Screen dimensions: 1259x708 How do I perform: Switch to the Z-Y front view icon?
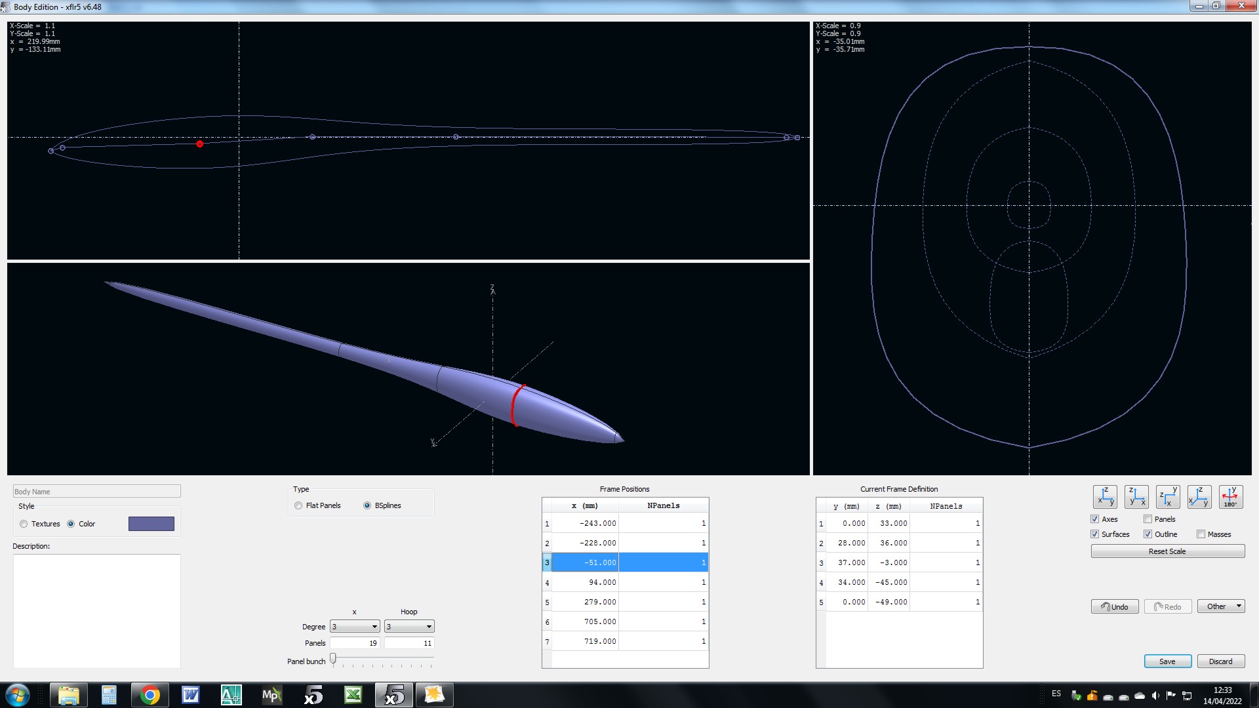click(x=1105, y=497)
